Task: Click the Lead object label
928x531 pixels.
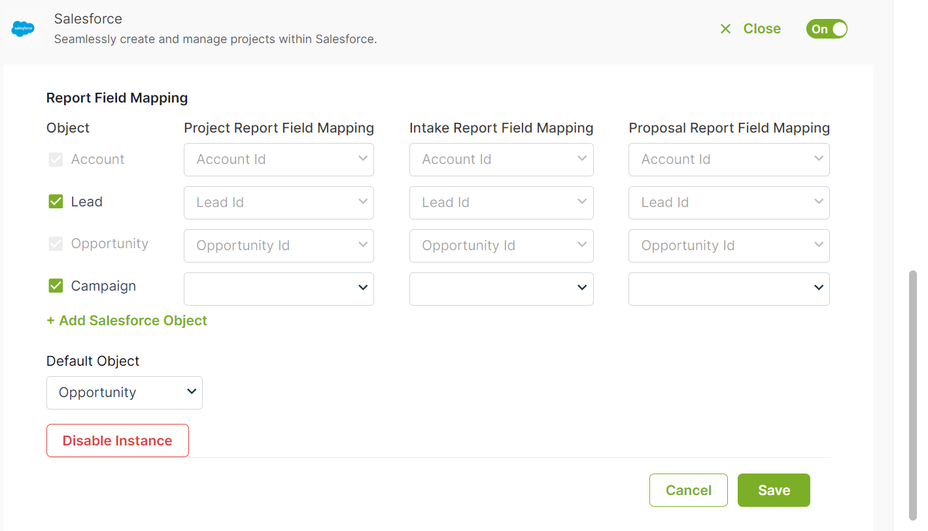Action: pos(87,202)
